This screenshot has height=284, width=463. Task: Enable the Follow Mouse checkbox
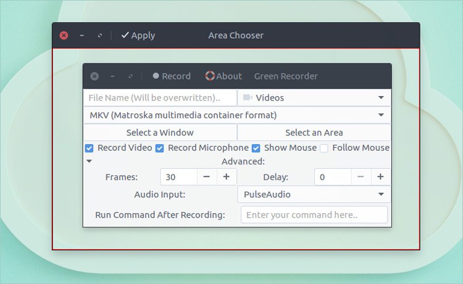click(x=324, y=148)
